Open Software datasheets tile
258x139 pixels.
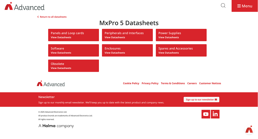click(74, 50)
